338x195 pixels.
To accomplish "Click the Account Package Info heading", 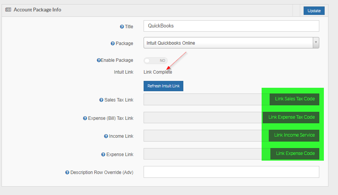I will pyautogui.click(x=37, y=10).
